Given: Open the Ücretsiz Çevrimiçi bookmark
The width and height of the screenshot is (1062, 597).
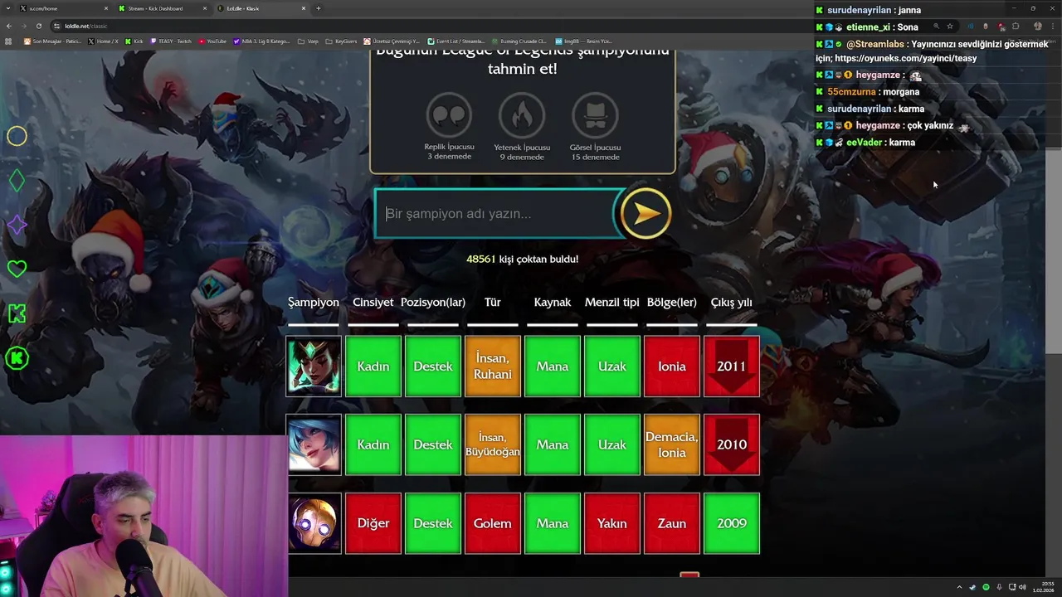Looking at the screenshot, I should coord(393,41).
